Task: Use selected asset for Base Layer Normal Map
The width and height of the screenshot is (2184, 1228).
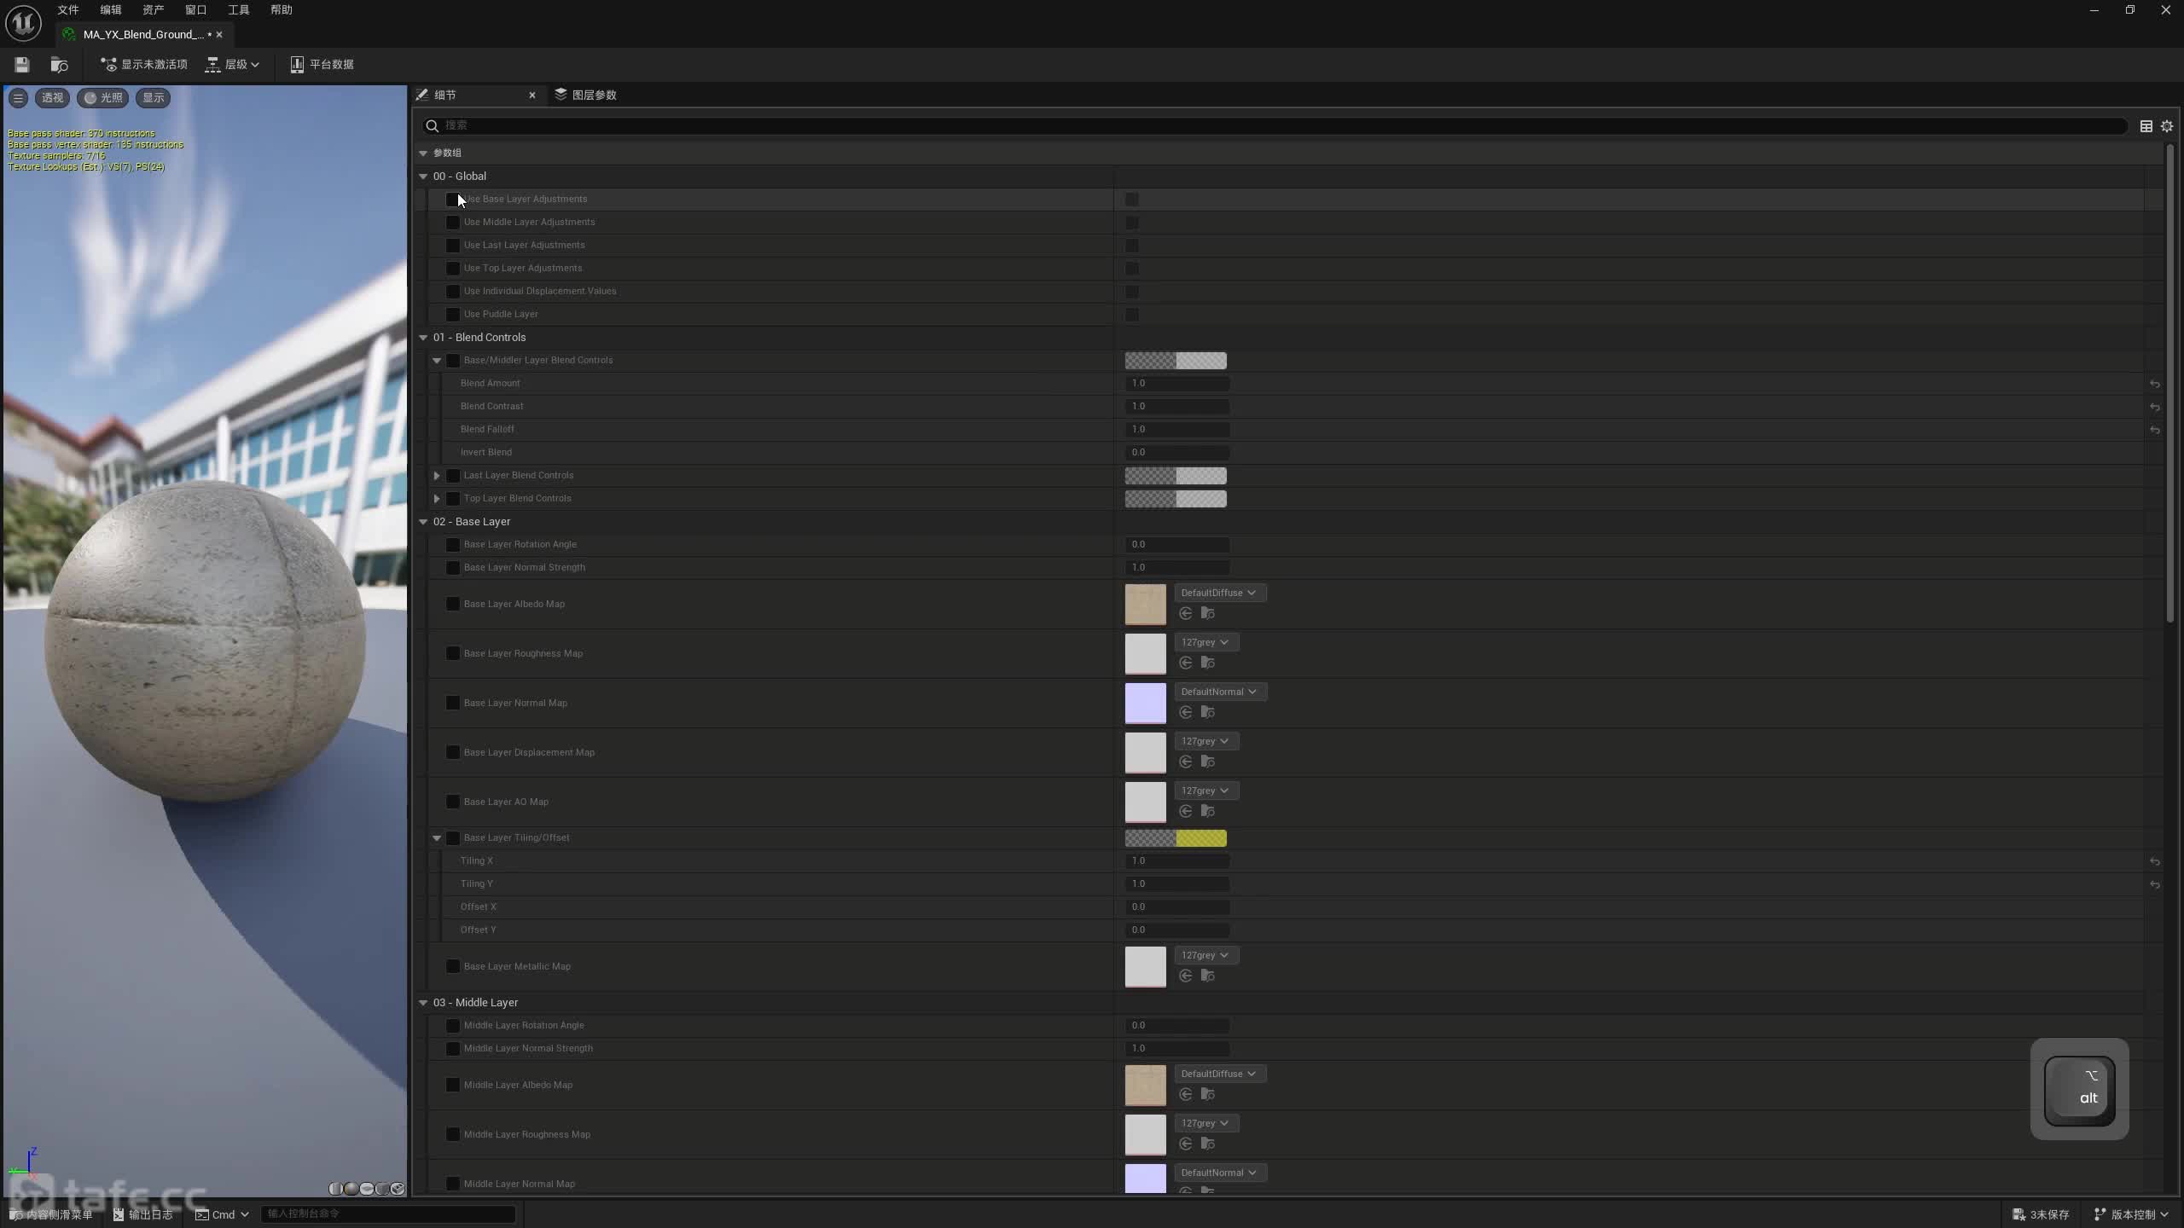Action: (x=1185, y=713)
